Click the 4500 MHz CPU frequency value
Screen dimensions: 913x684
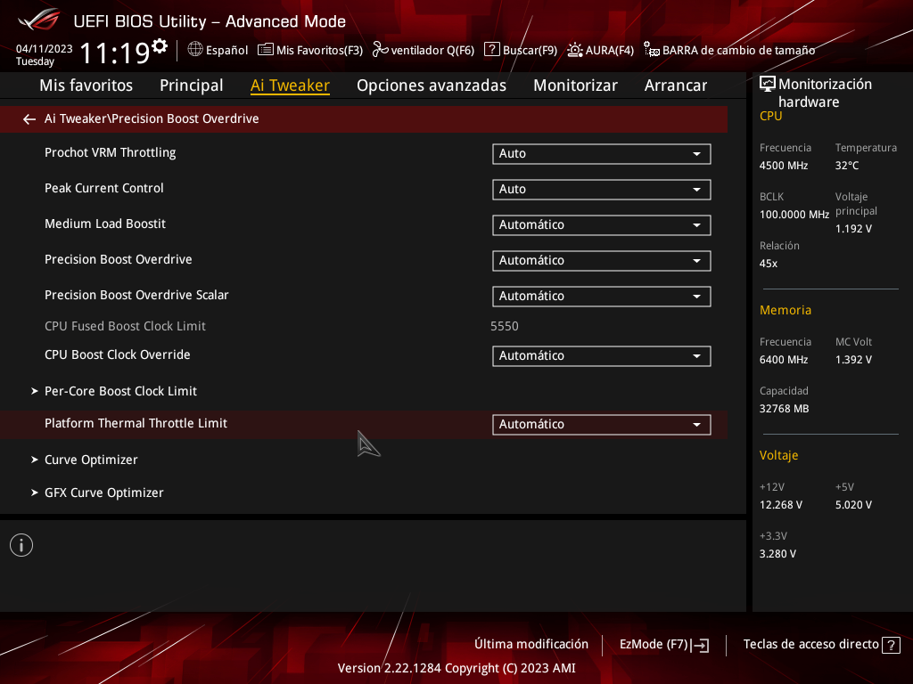784,166
